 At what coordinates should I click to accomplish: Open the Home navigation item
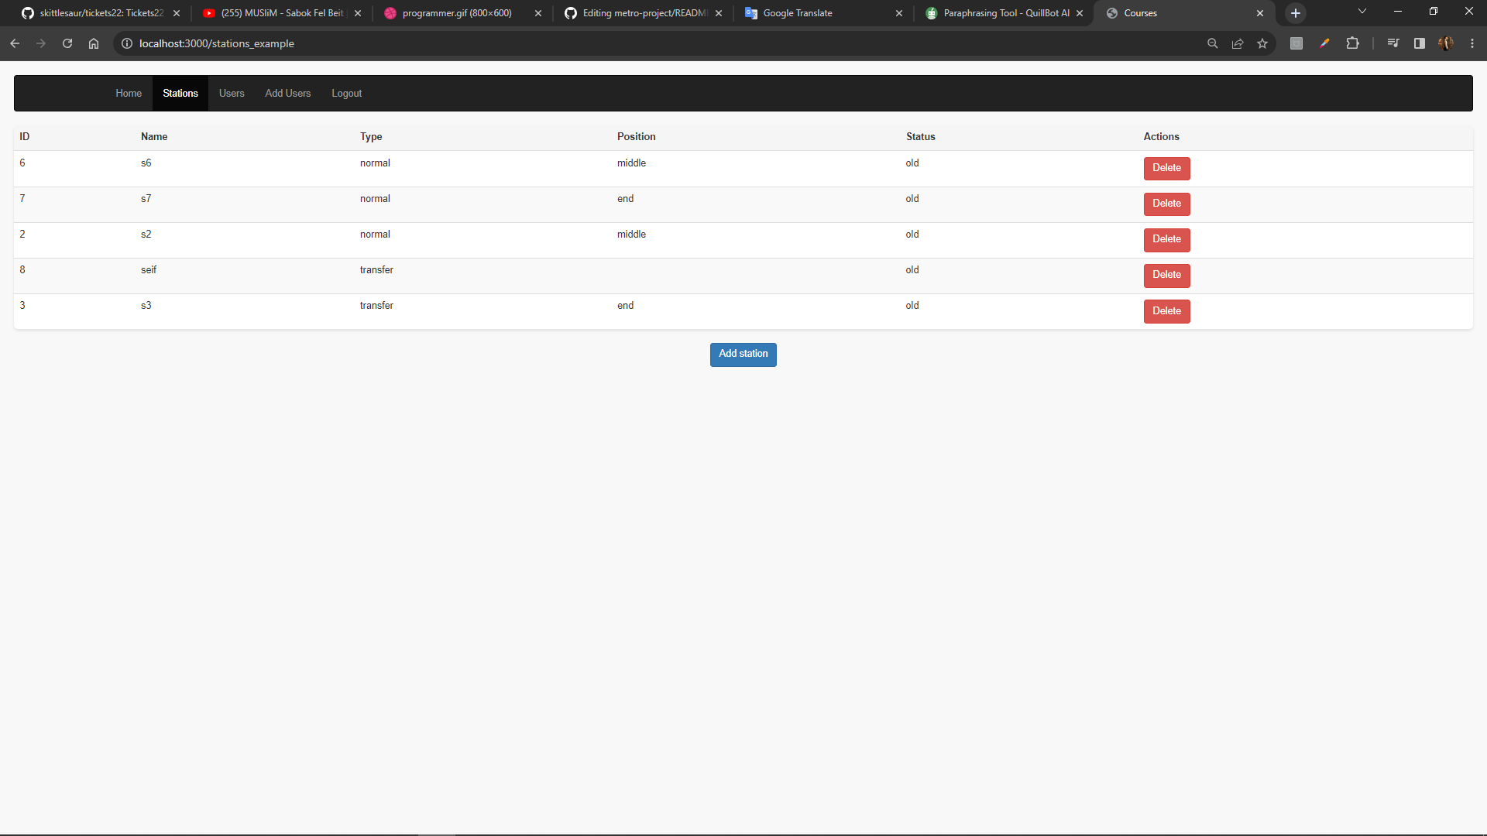(128, 93)
